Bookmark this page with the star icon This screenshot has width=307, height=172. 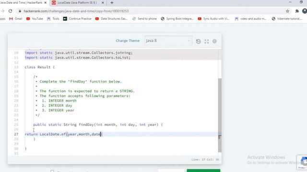tap(287, 11)
